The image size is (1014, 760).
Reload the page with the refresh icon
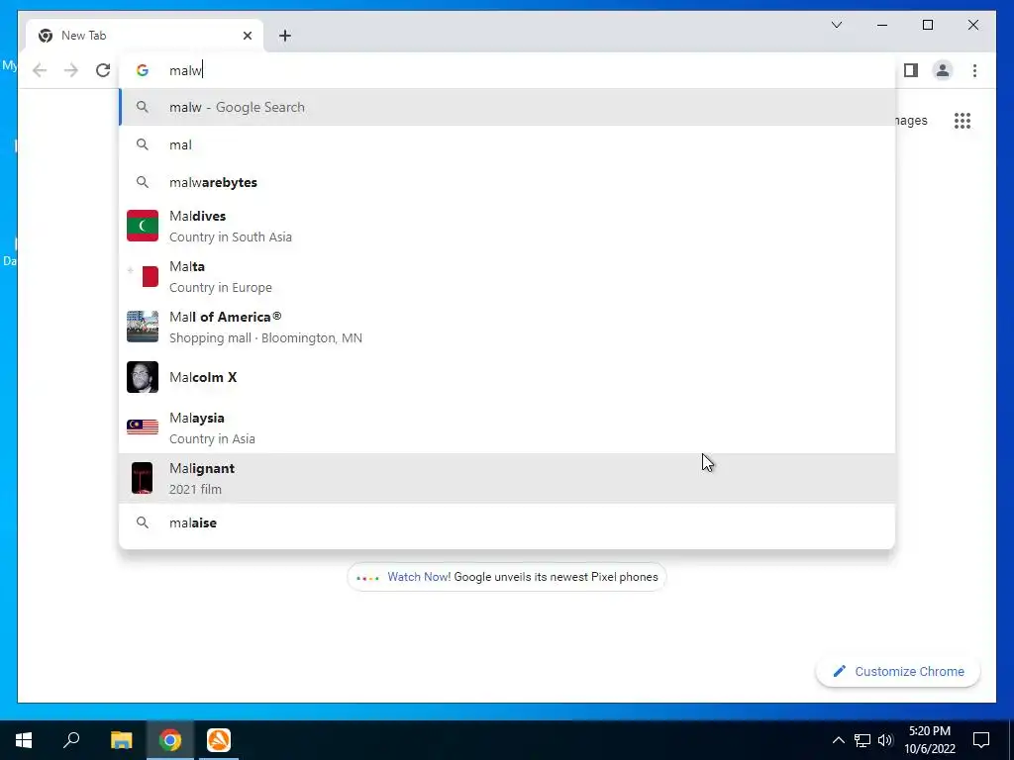coord(103,70)
